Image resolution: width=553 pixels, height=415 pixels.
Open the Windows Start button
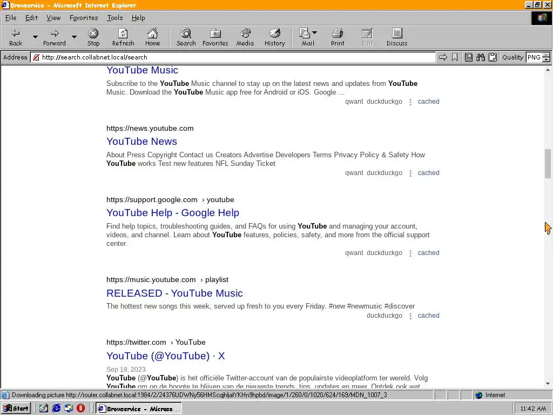coord(16,409)
